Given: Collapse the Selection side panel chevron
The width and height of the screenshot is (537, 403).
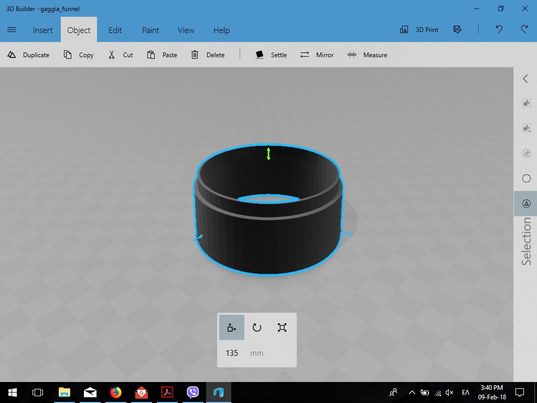Looking at the screenshot, I should [525, 79].
